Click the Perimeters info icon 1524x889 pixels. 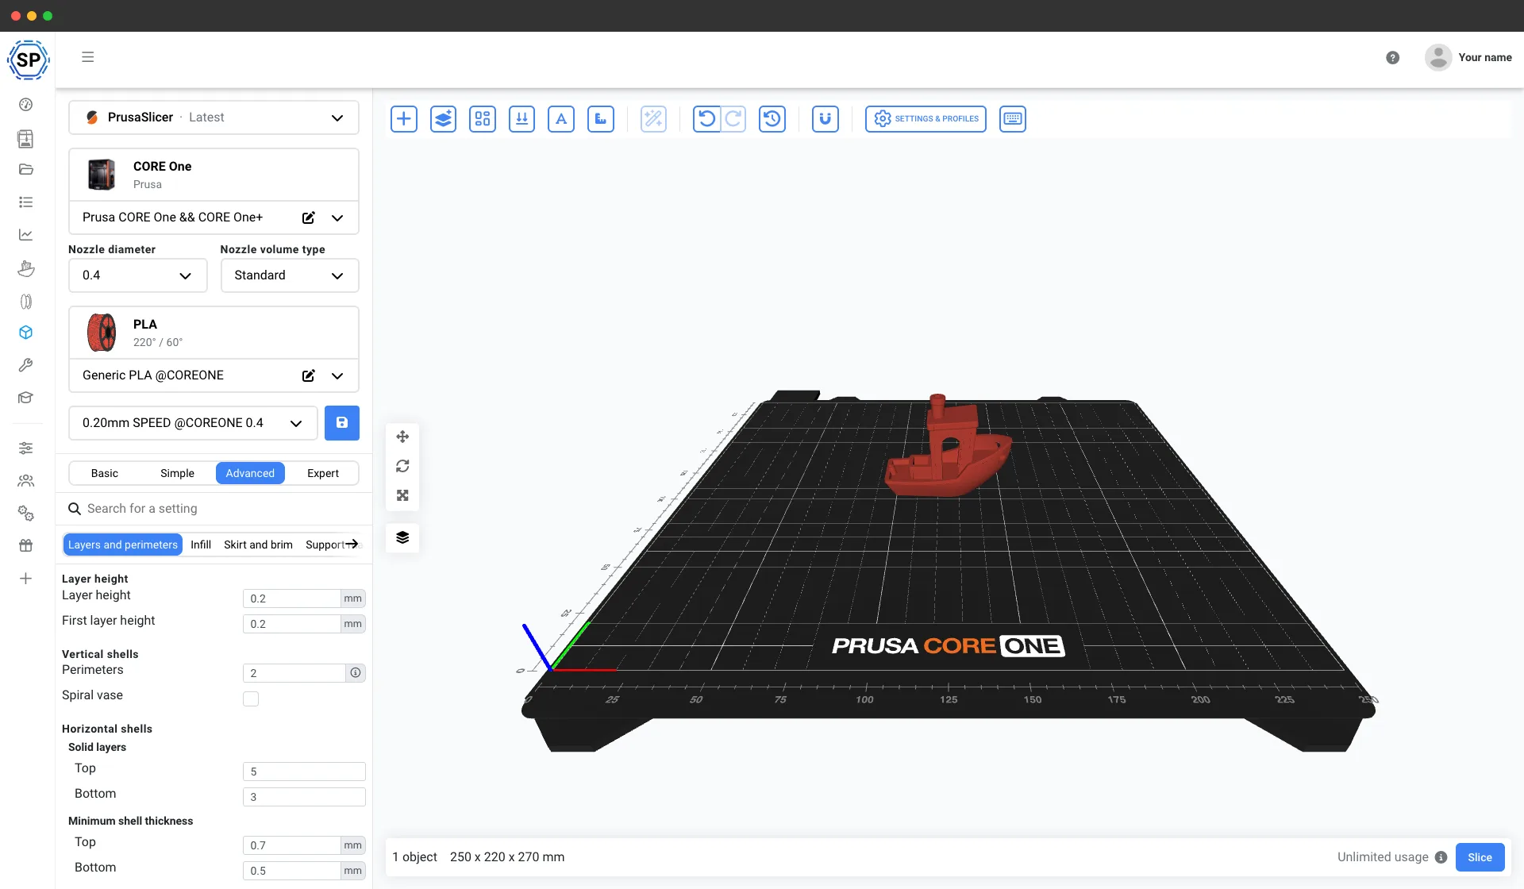(356, 673)
